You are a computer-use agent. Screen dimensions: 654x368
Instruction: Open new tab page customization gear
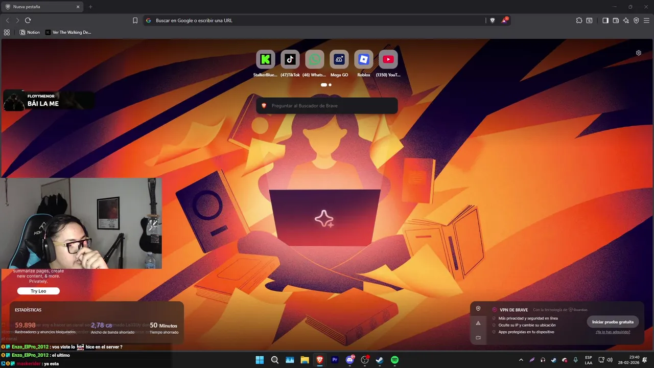pos(638,53)
